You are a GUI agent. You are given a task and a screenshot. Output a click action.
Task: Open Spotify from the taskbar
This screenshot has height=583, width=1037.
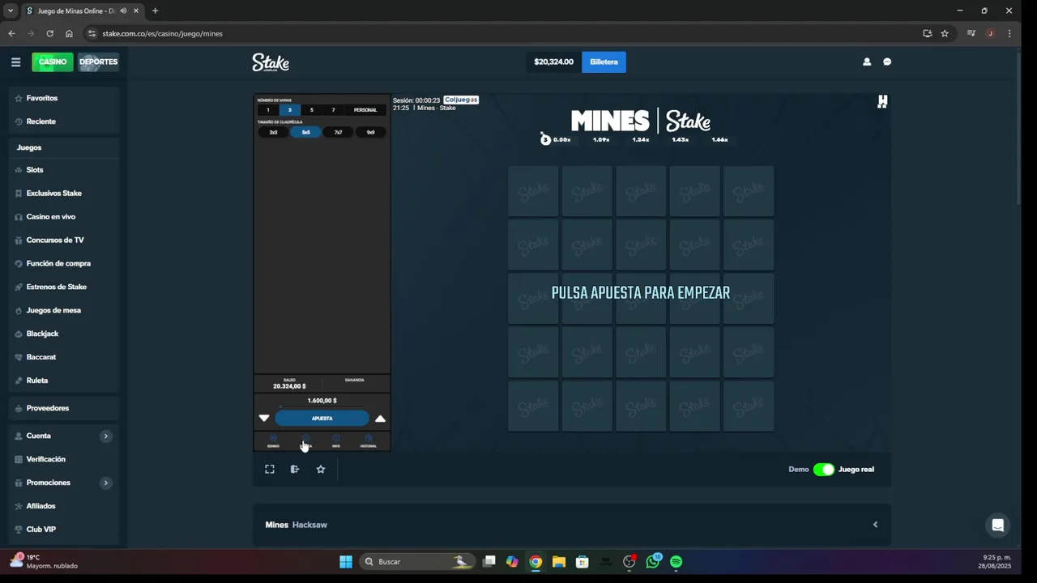click(676, 561)
